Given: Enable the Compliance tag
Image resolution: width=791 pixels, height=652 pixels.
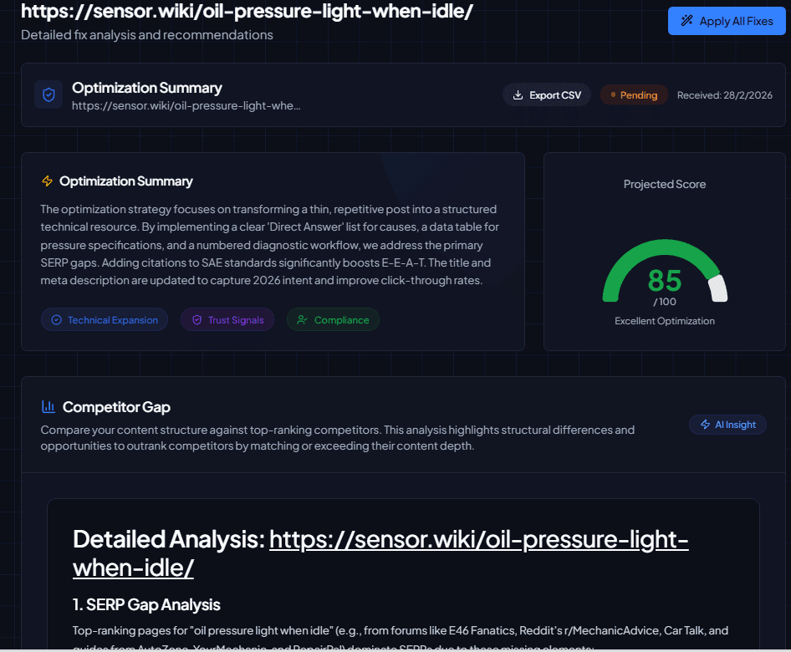Looking at the screenshot, I should point(333,319).
